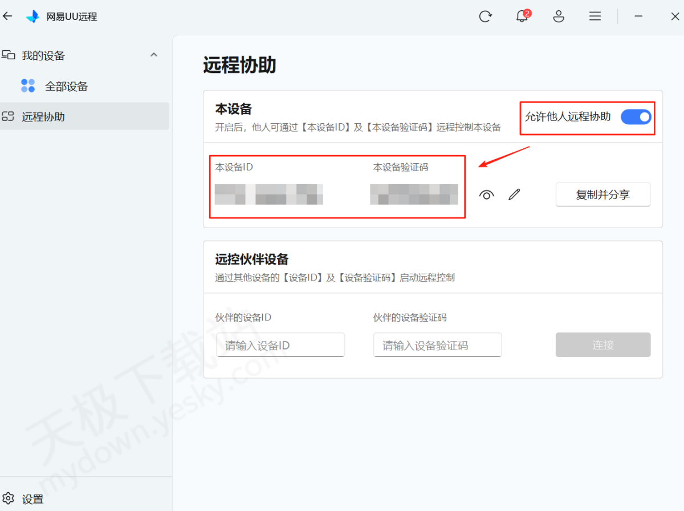
Task: Collapse the 我的设备 chevron
Action: click(x=153, y=55)
